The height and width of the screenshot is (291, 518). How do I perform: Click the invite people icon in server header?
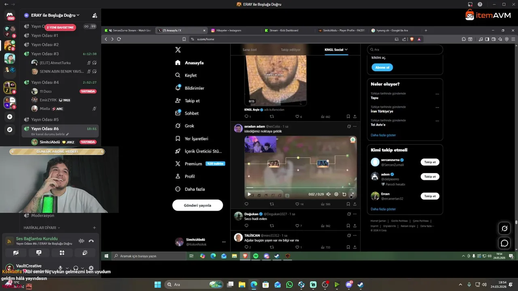coord(95,15)
